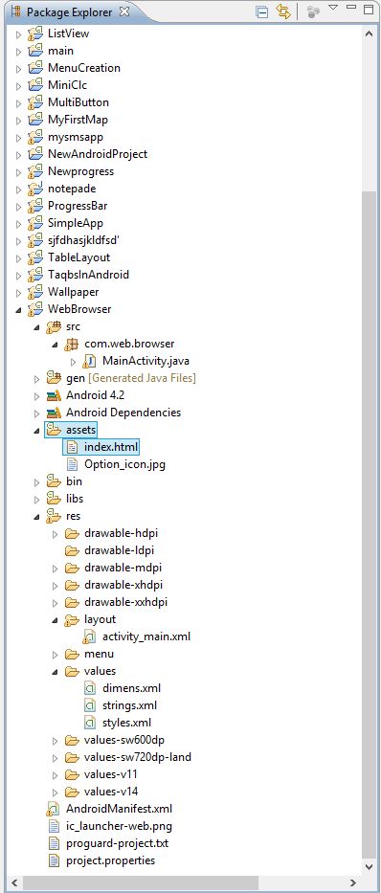Select the MultiButton project

click(78, 102)
